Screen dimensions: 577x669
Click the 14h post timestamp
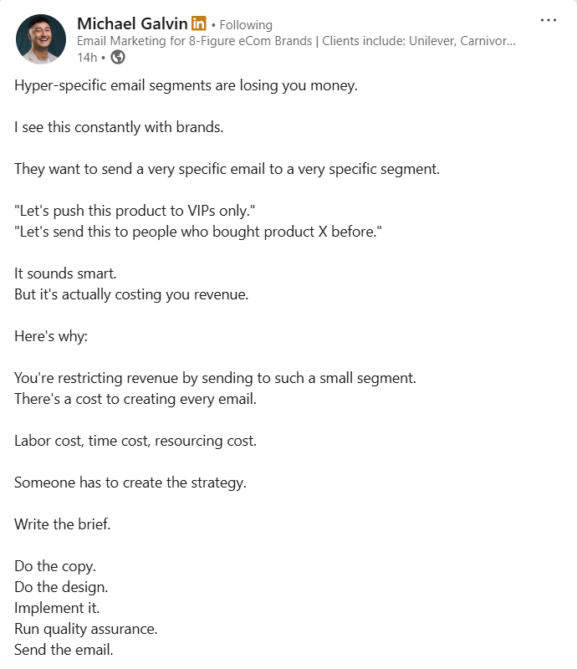[86, 57]
